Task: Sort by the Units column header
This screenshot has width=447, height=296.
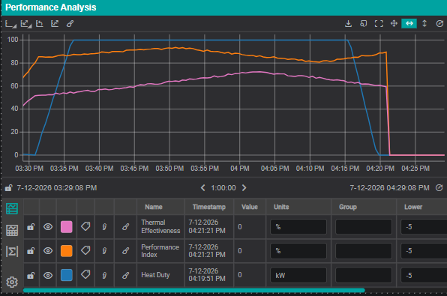Action: (x=281, y=207)
